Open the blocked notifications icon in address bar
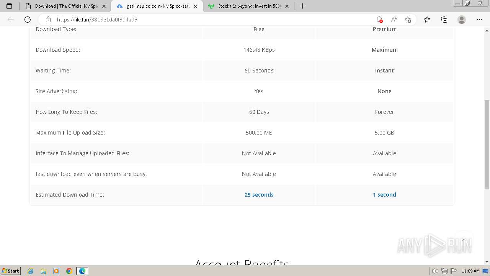The width and height of the screenshot is (490, 276). [379, 20]
